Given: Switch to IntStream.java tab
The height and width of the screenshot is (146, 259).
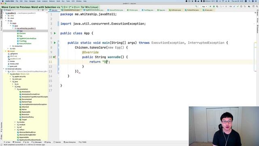Looking at the screenshot, I should [176, 10].
